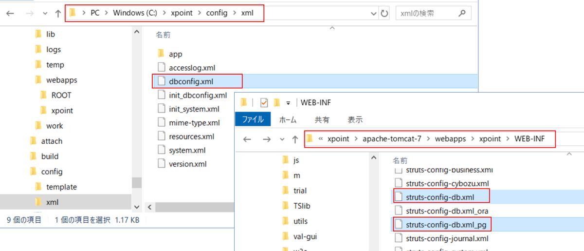The image size is (584, 251).
Task: Click '名前' column header in xml window
Action: pyautogui.click(x=163, y=35)
